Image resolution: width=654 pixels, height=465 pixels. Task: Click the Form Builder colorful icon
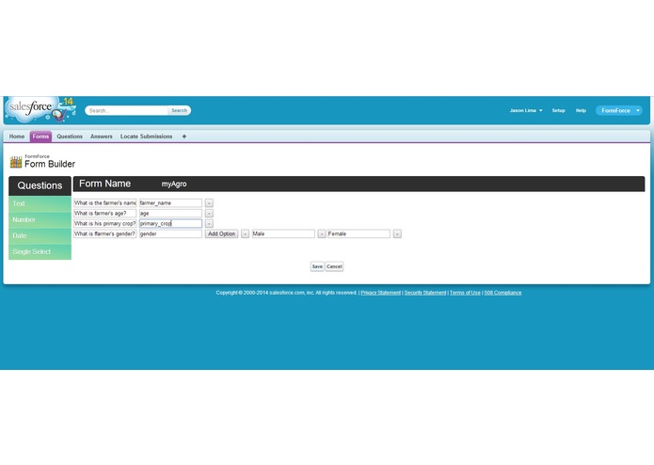point(16,162)
